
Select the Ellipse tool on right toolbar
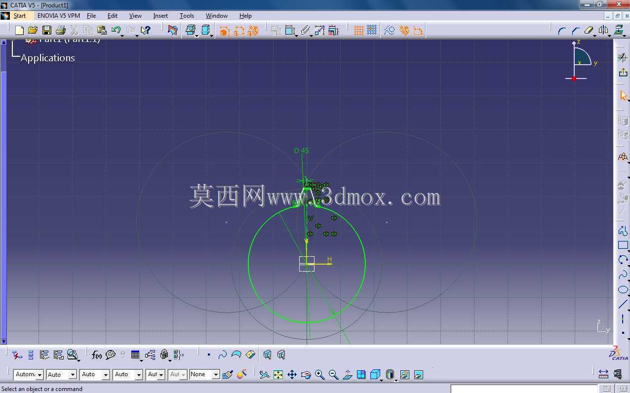coord(623,290)
